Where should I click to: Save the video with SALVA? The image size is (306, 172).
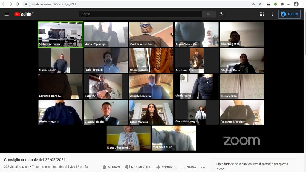point(188,167)
